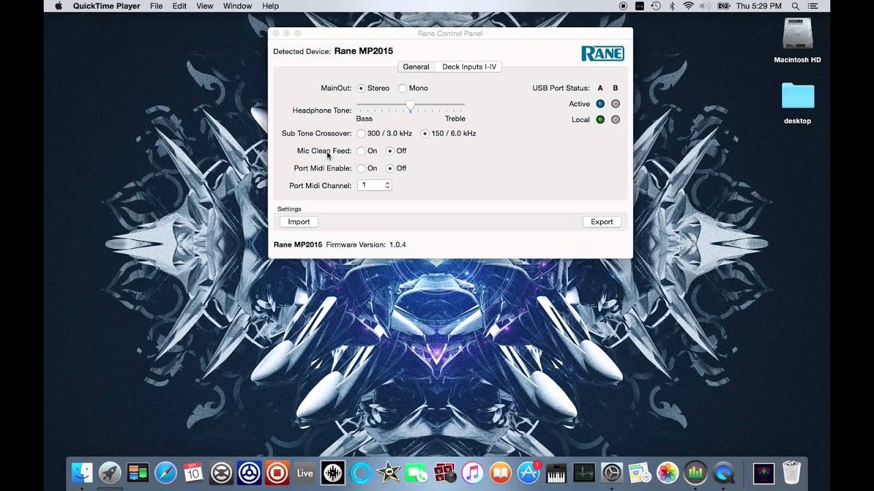Stop the screen recording from menu bar
Image resolution: width=874 pixels, height=491 pixels.
623,6
